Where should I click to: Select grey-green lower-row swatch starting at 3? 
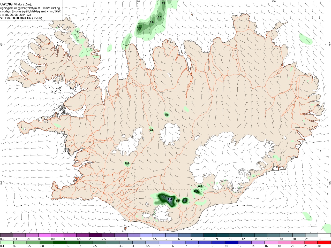click(x=112, y=243)
